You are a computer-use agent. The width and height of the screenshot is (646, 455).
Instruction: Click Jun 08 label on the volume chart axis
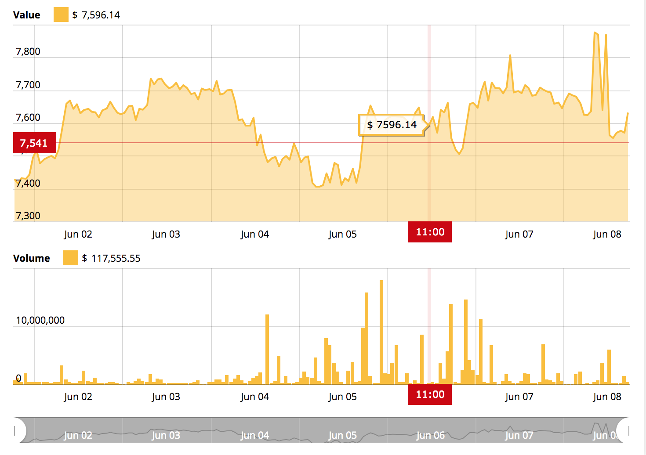[x=606, y=396]
